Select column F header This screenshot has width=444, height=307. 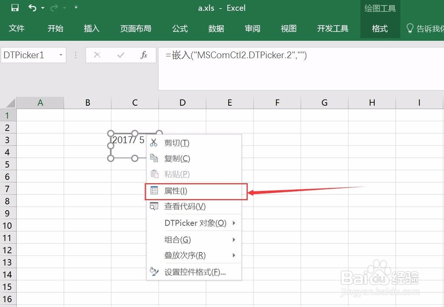pyautogui.click(x=277, y=103)
